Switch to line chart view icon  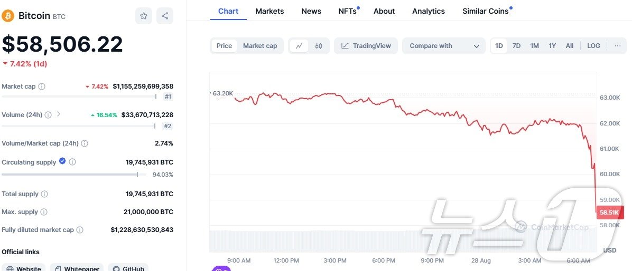click(299, 46)
